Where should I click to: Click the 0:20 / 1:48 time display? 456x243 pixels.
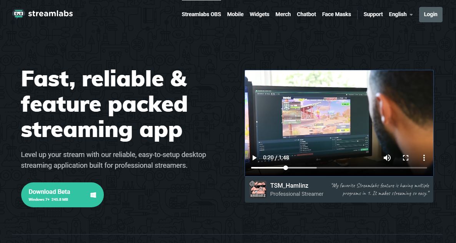(x=276, y=158)
